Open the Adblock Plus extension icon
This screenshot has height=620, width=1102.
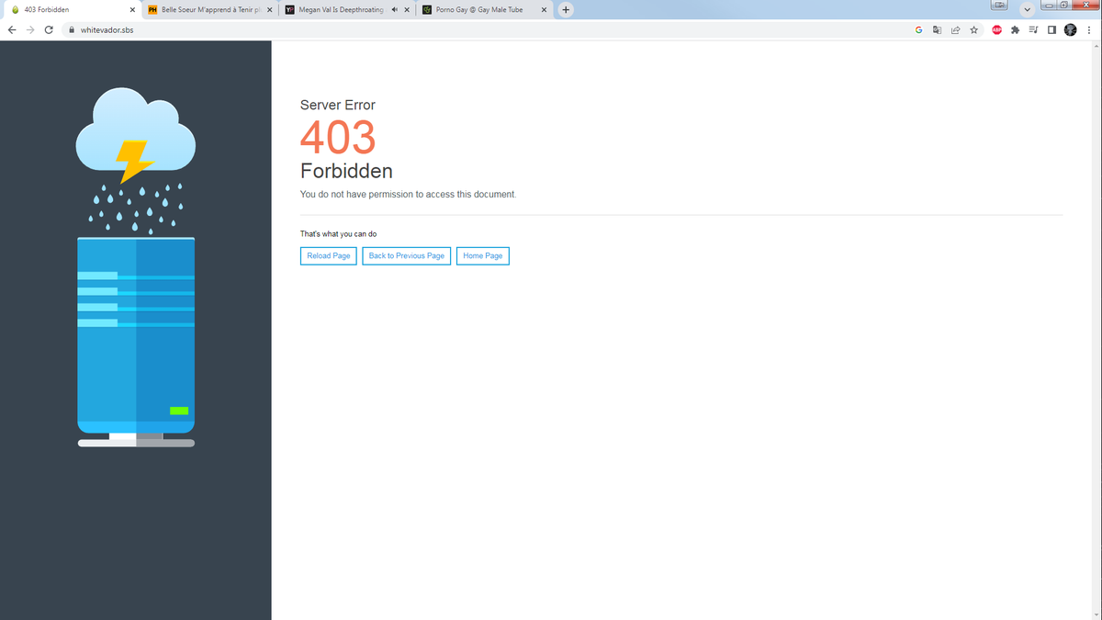click(997, 29)
